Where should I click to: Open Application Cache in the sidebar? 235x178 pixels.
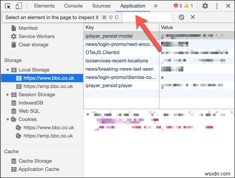39,169
